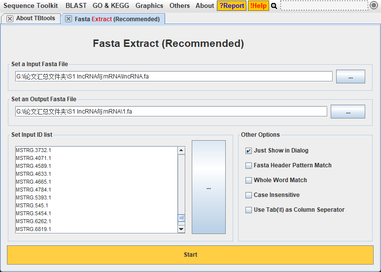Click the magnifier search icon

pyautogui.click(x=274, y=6)
